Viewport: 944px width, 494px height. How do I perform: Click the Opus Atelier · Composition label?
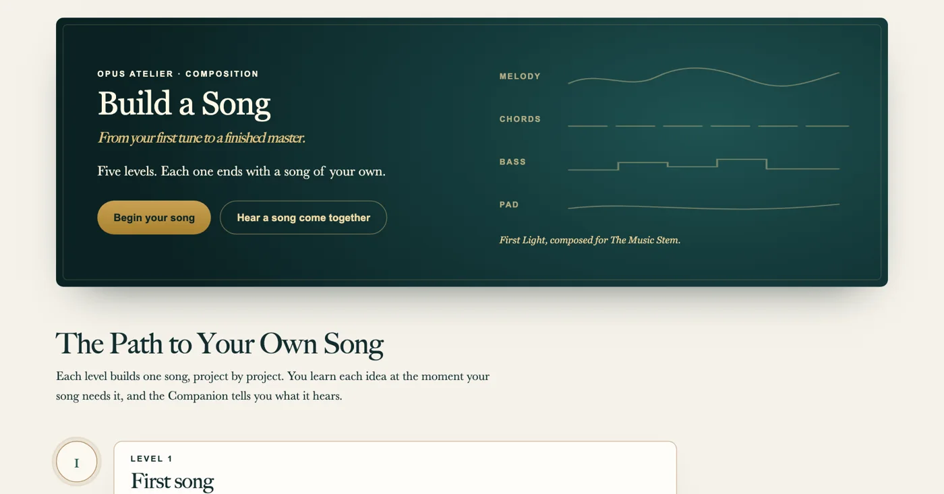178,74
